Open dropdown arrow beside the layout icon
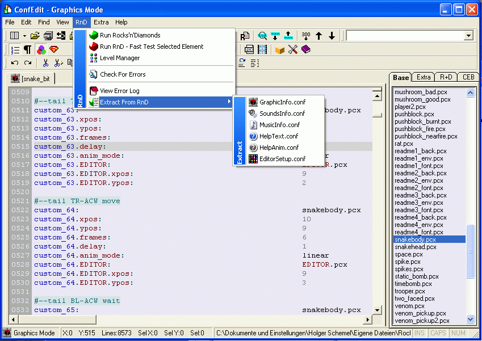The image size is (482, 341). 23,36
